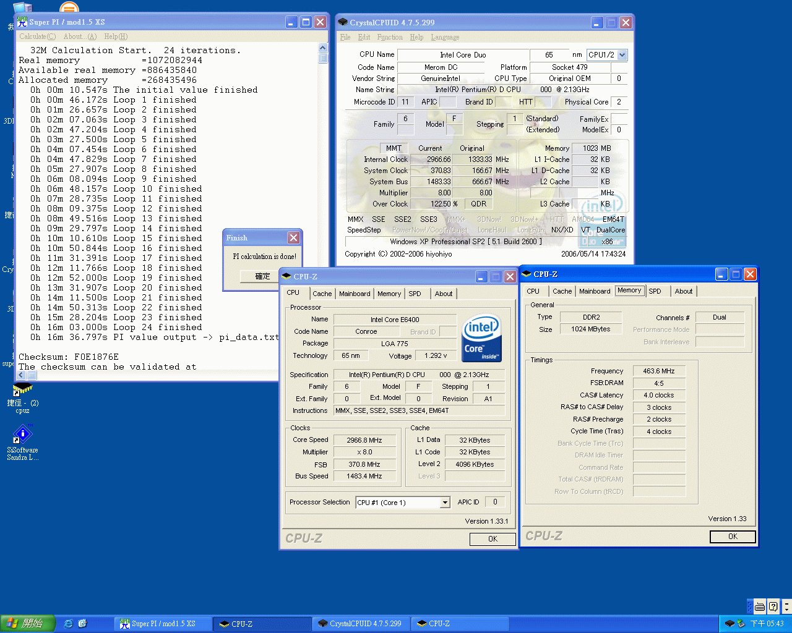Click the DualCore feature label in CrystalCPUID
Viewport: 792px width, 633px height.
[611, 230]
